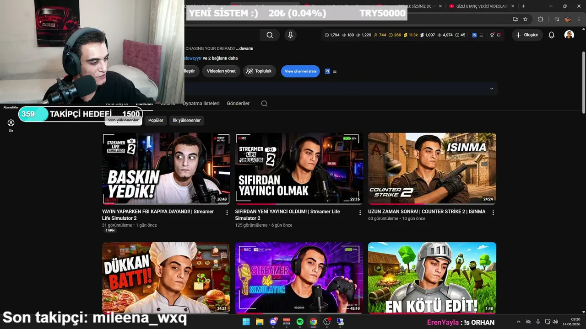
Task: Play the BASKIN YEDİK thumbnail video
Action: (x=166, y=169)
